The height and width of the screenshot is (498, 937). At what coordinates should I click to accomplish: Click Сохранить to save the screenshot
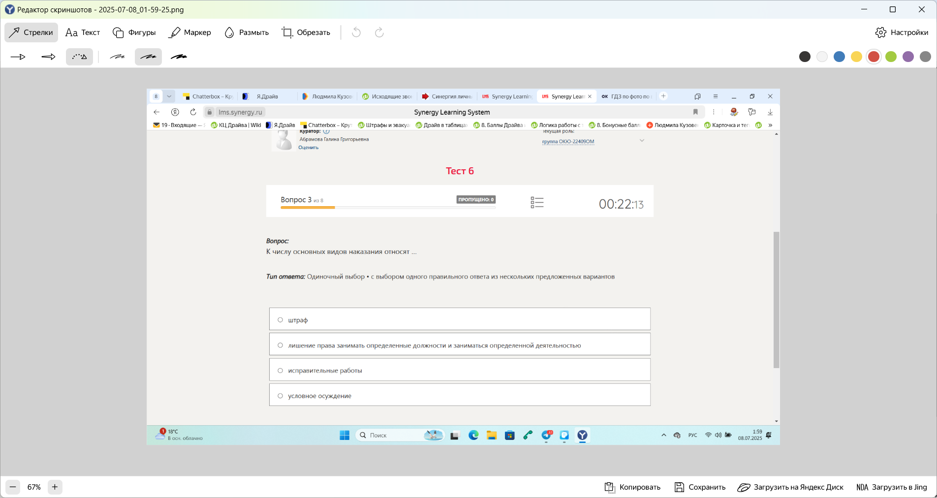point(700,487)
